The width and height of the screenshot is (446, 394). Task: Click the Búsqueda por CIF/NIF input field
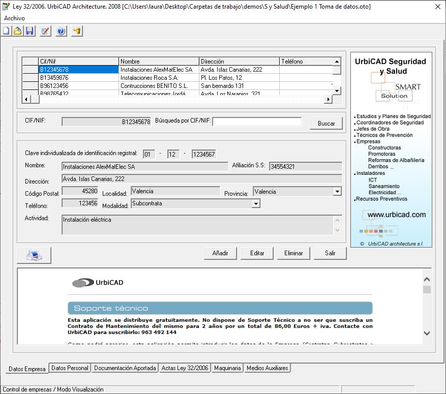point(257,122)
